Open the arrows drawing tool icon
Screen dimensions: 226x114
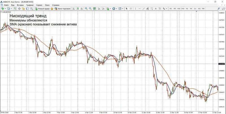(x=164, y=9)
